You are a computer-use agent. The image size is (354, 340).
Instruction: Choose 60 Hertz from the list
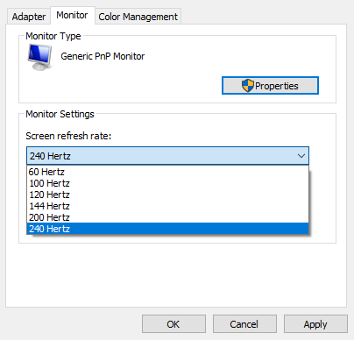coord(167,172)
